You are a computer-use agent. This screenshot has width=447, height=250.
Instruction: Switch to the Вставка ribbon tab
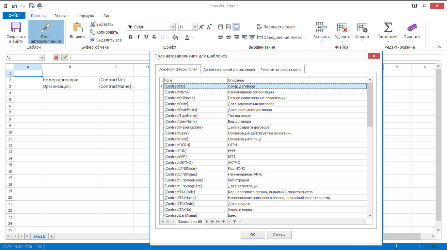click(61, 16)
